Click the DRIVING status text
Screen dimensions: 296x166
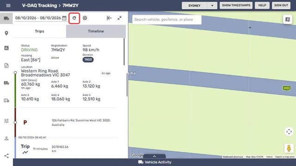[x=29, y=50]
